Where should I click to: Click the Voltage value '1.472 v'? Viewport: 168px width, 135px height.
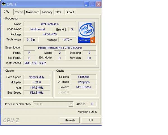pos(67,40)
